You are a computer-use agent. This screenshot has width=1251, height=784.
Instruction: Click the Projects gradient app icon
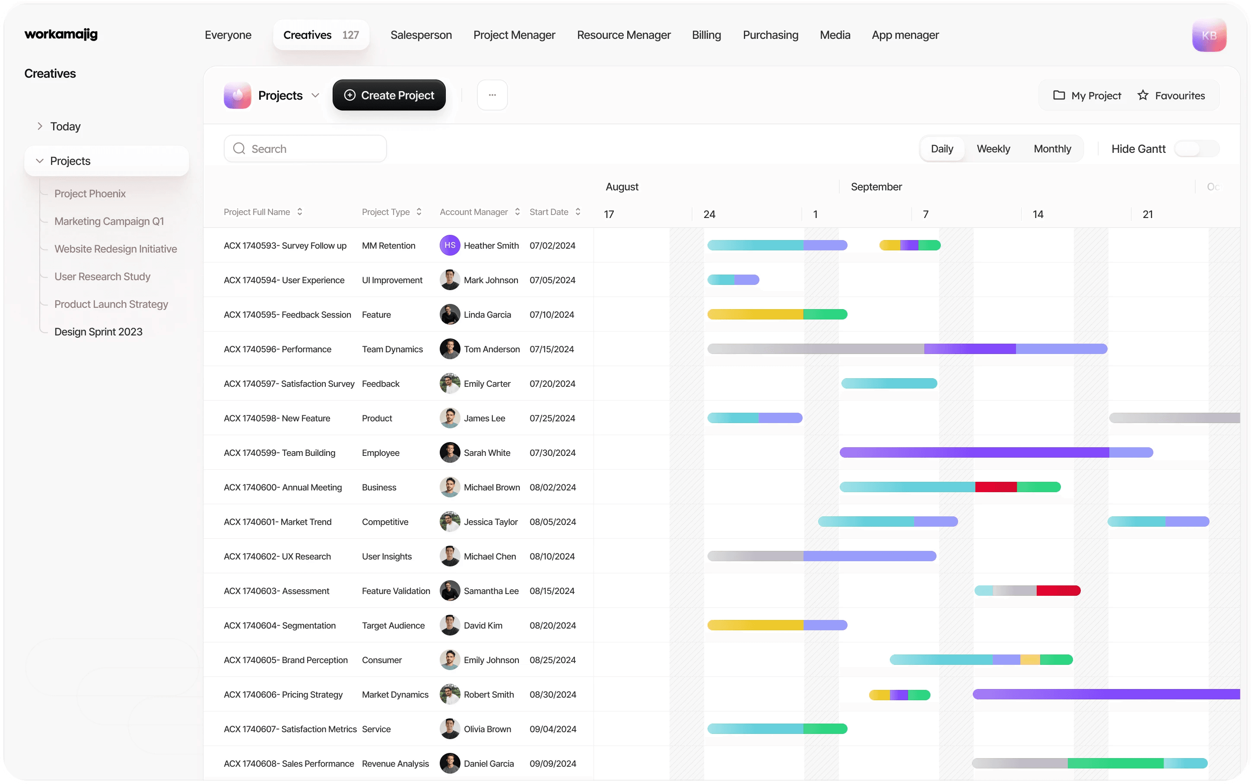tap(238, 95)
